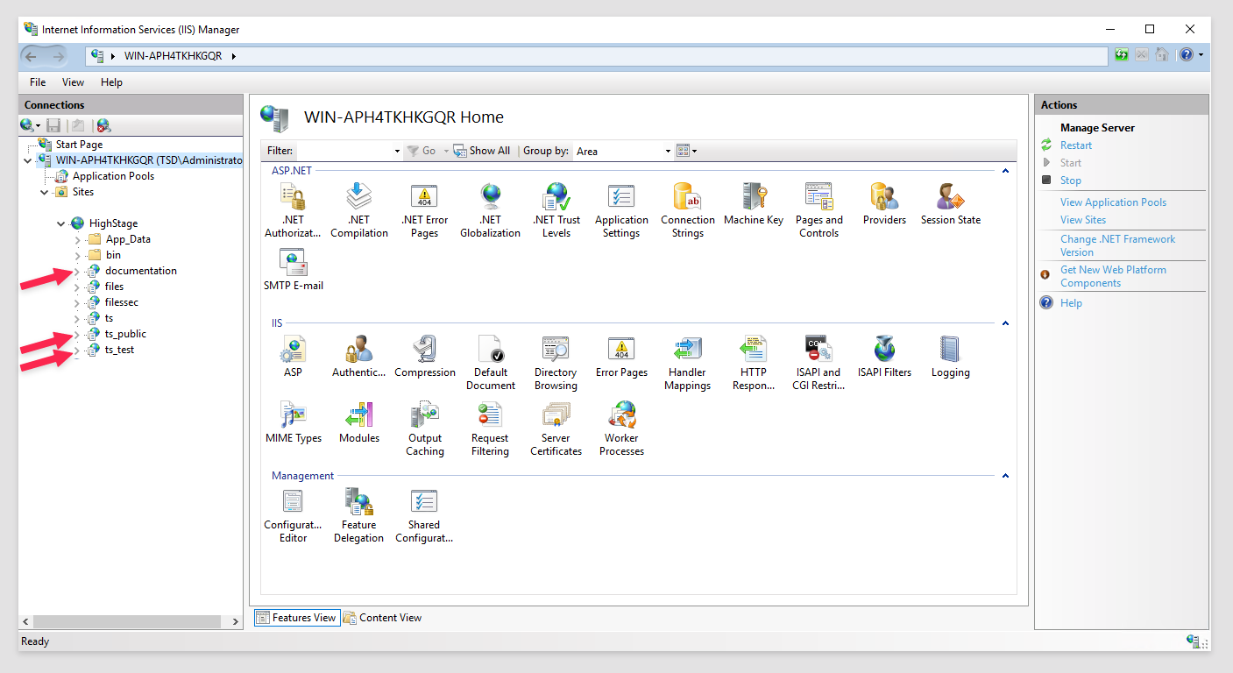This screenshot has width=1233, height=673.
Task: Select Start Page in Connections tree
Action: pyautogui.click(x=80, y=145)
